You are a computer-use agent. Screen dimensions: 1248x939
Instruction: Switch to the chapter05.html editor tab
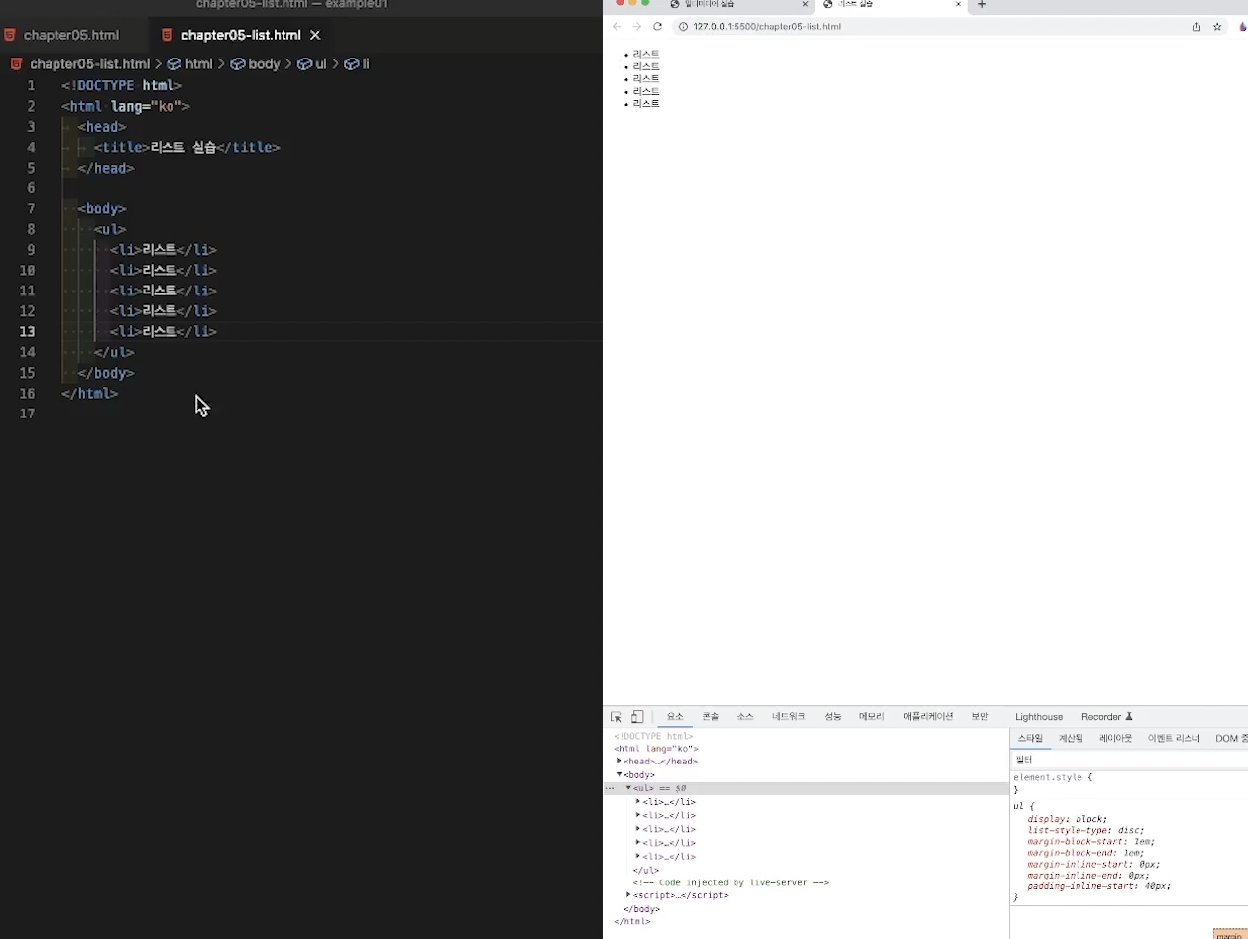tap(72, 35)
